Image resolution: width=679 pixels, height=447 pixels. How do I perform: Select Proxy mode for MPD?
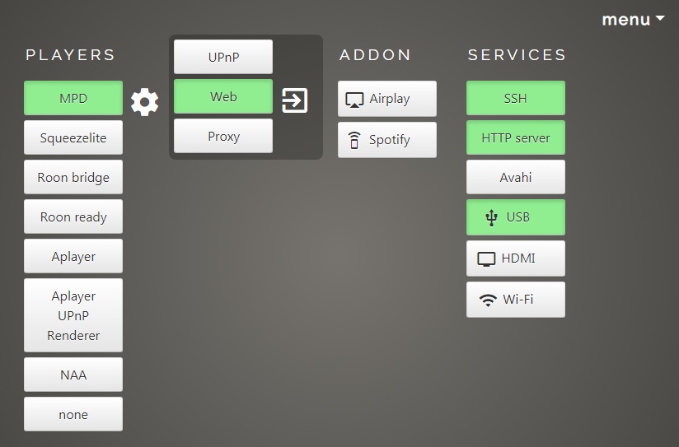click(x=223, y=136)
